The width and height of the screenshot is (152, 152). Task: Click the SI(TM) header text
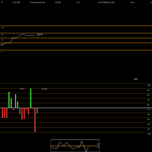pyautogui.click(x=58, y=2)
